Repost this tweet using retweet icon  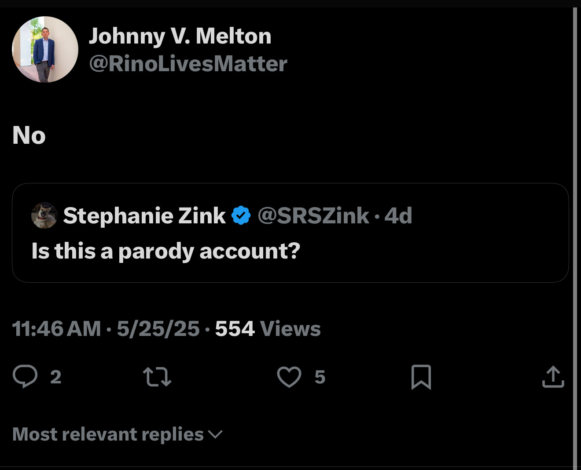point(157,377)
